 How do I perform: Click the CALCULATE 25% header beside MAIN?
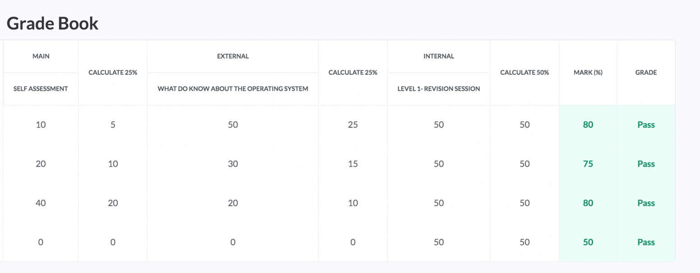coord(113,72)
